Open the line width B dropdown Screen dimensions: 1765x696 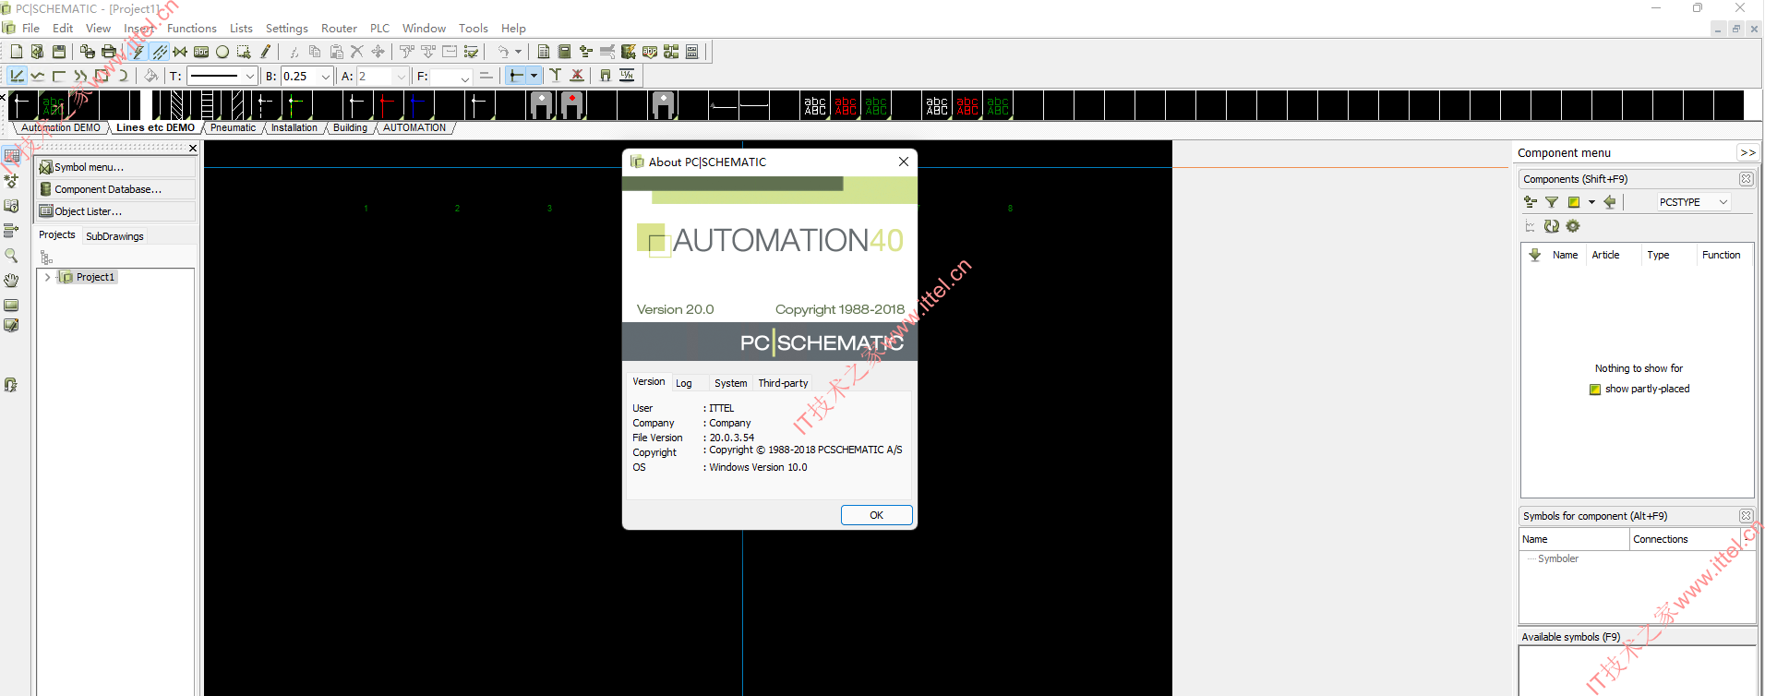(x=325, y=77)
